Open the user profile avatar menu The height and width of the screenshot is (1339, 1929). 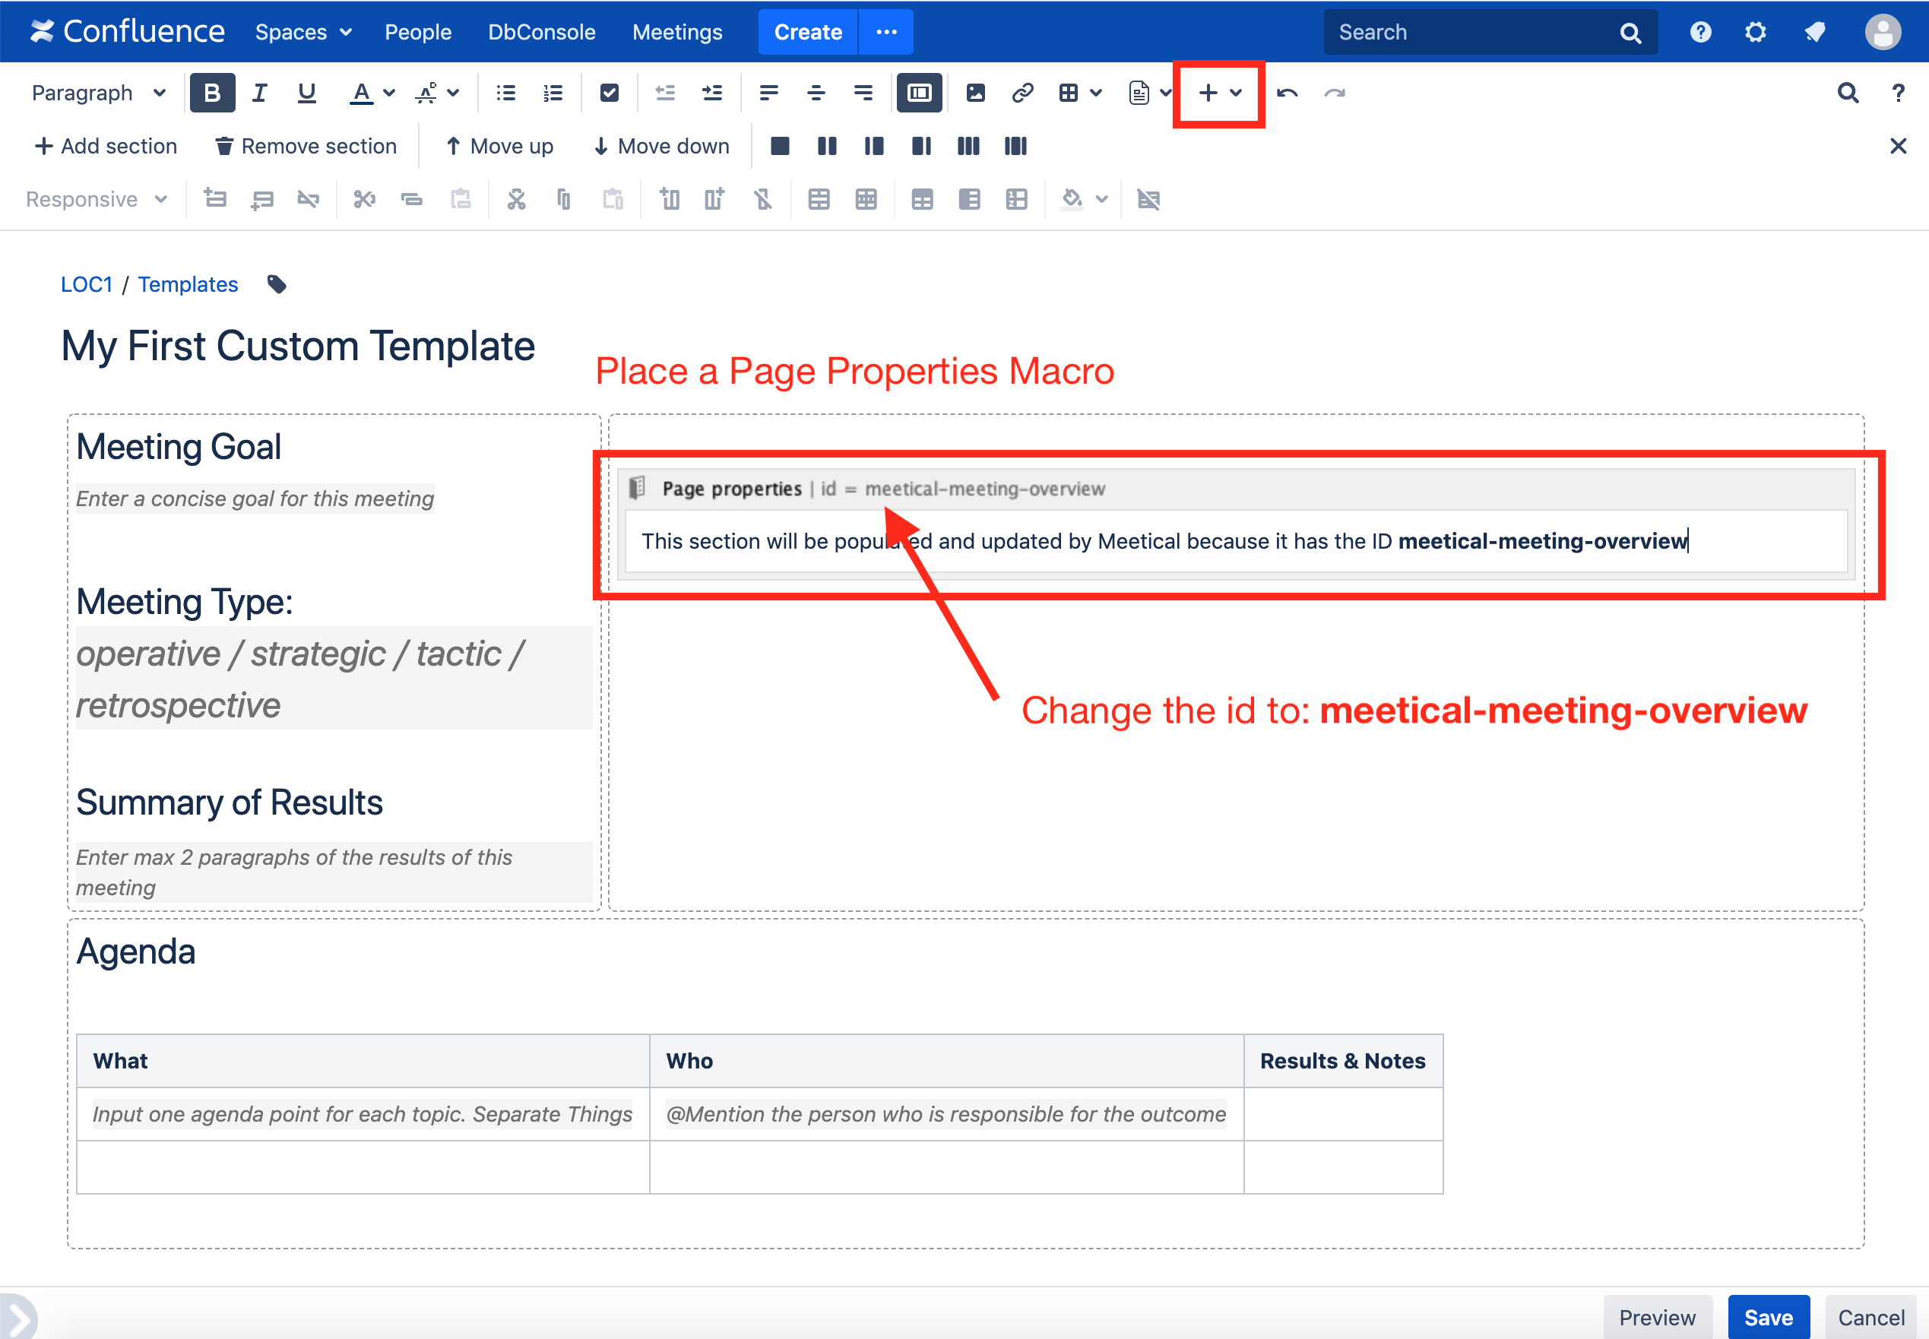coord(1883,32)
